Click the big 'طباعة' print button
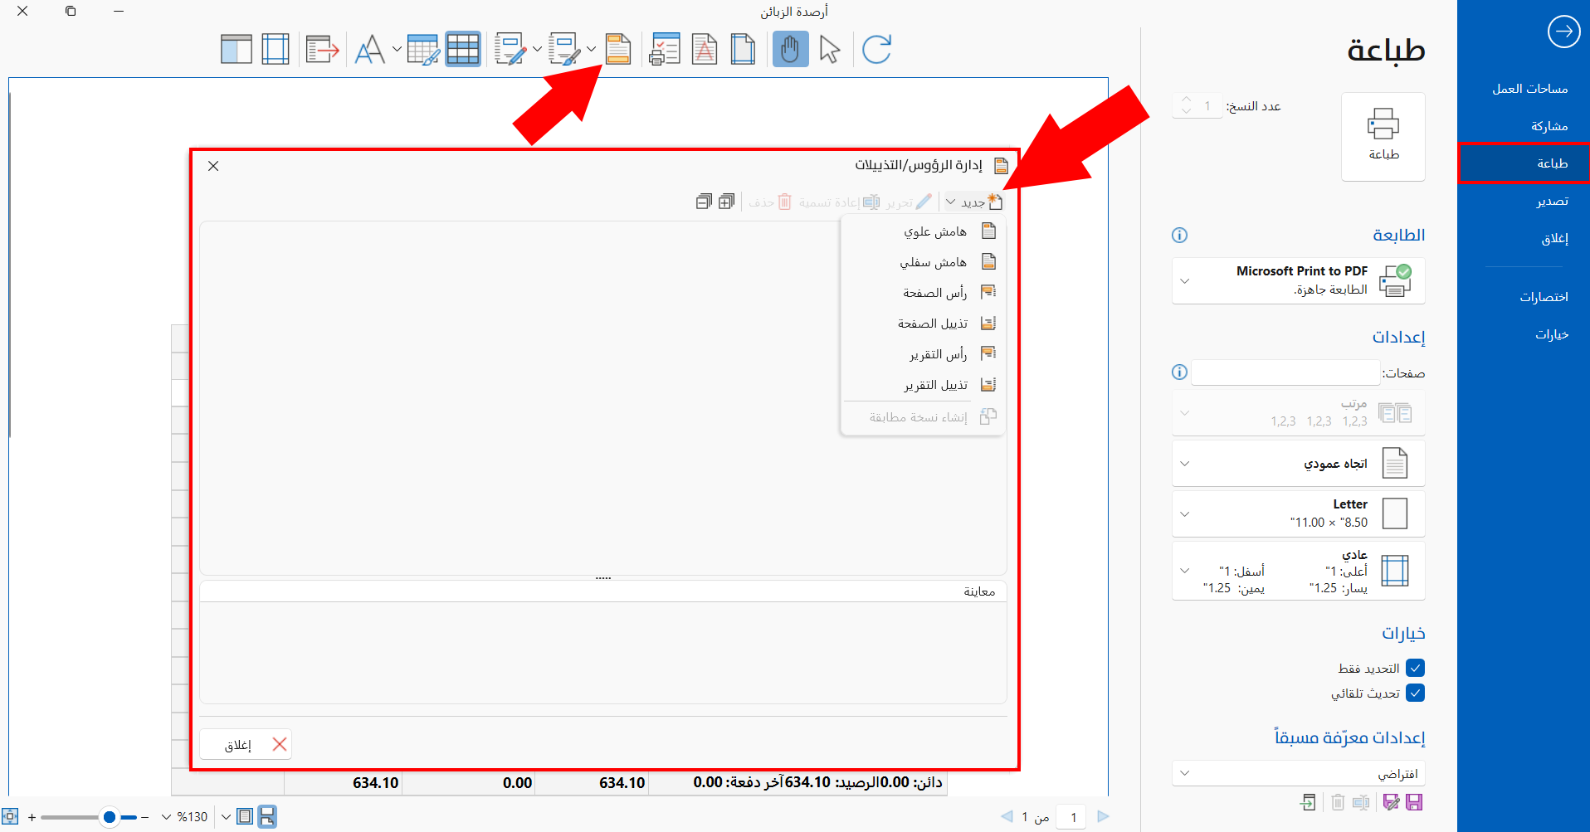Image resolution: width=1590 pixels, height=832 pixels. click(1383, 136)
